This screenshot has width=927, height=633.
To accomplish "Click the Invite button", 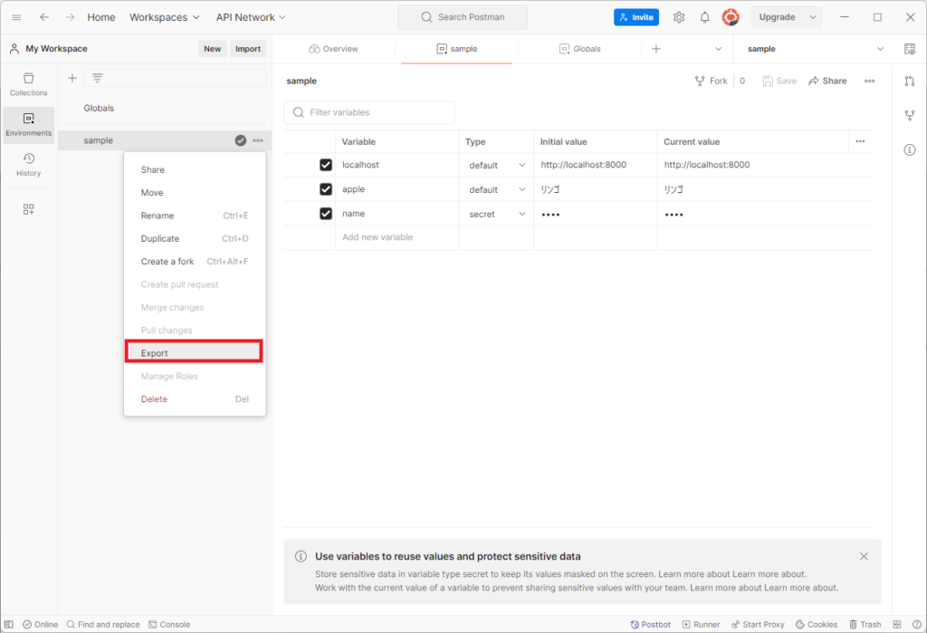I will pyautogui.click(x=636, y=17).
